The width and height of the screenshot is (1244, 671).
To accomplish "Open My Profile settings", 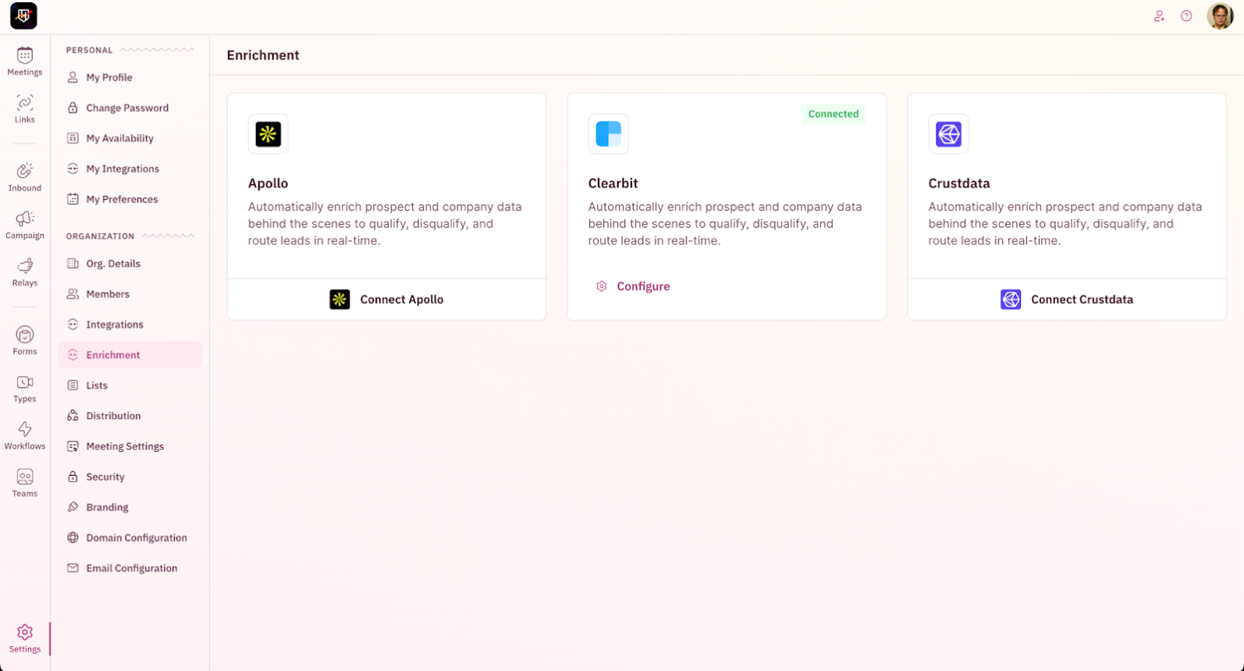I will click(130, 77).
